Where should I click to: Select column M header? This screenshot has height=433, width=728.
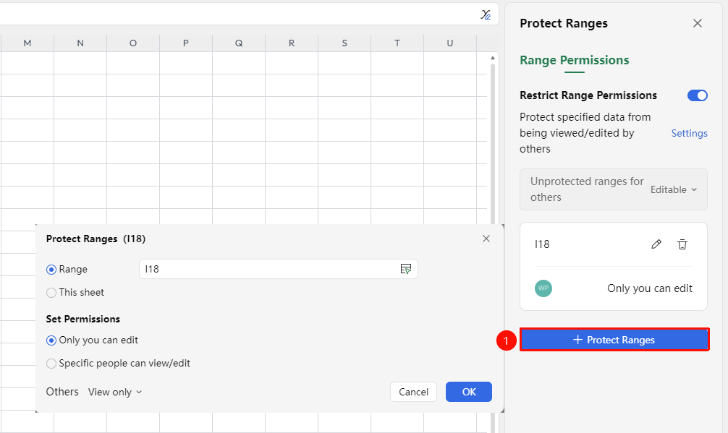pyautogui.click(x=27, y=43)
